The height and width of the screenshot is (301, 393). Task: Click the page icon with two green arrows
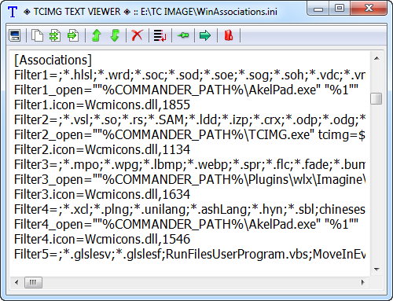click(55, 35)
